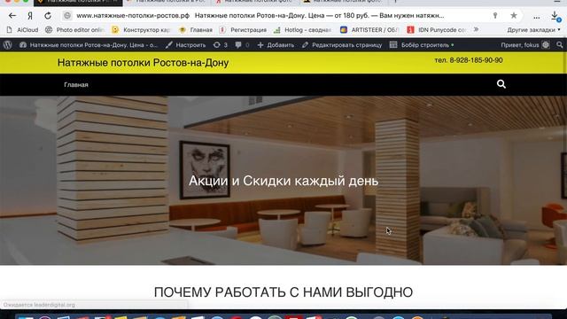
Task: Open Бобёр строитель in the admin bar
Action: pos(422,45)
